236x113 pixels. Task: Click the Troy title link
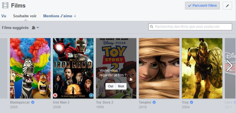[x=185, y=102]
